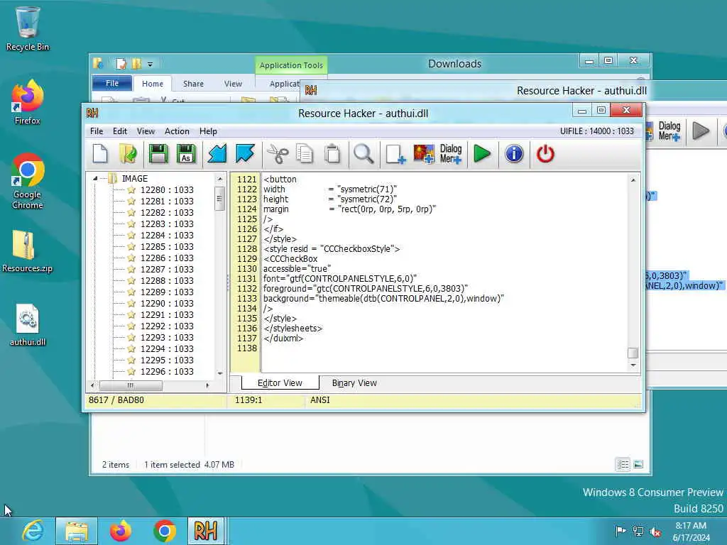
Task: Click the Add image resource icon
Action: [424, 154]
